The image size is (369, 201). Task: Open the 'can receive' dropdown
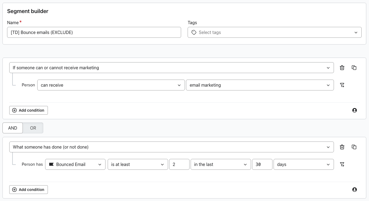[x=111, y=85]
